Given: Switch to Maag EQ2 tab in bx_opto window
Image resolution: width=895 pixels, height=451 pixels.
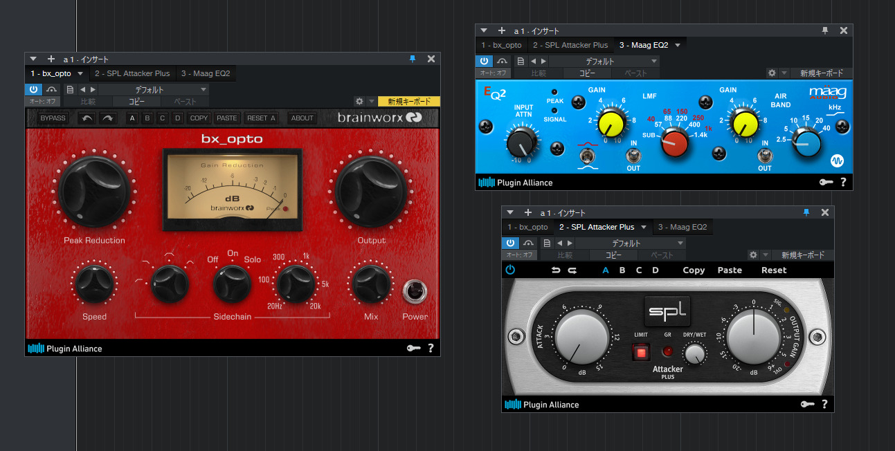Looking at the screenshot, I should [x=205, y=73].
